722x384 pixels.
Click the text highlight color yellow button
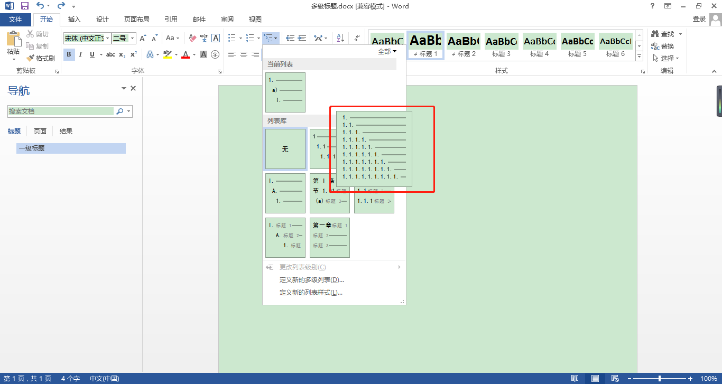click(168, 54)
